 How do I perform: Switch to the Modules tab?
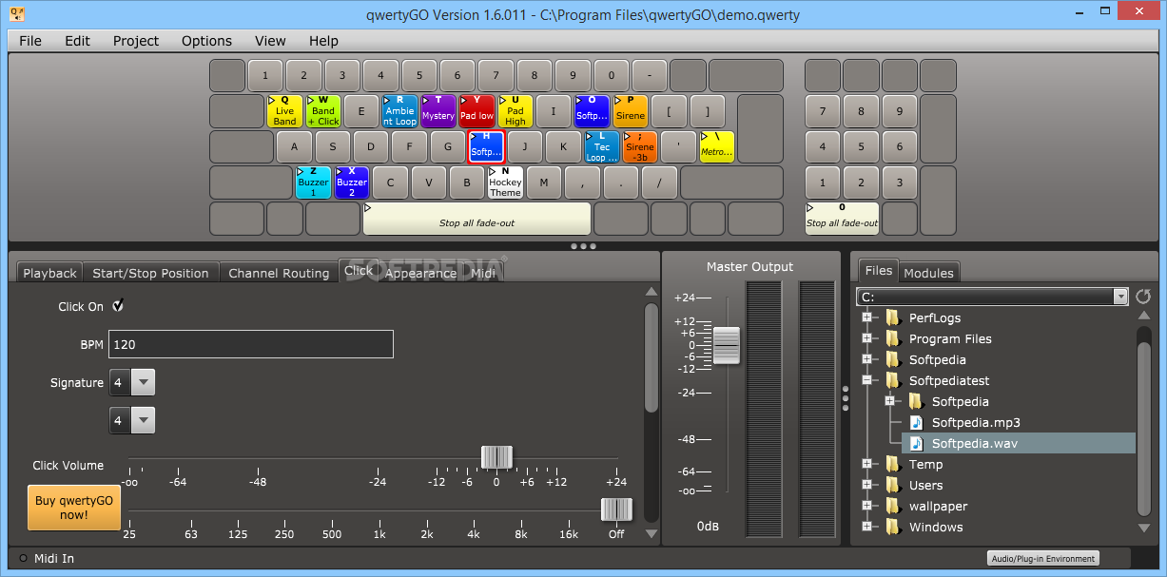coord(928,273)
